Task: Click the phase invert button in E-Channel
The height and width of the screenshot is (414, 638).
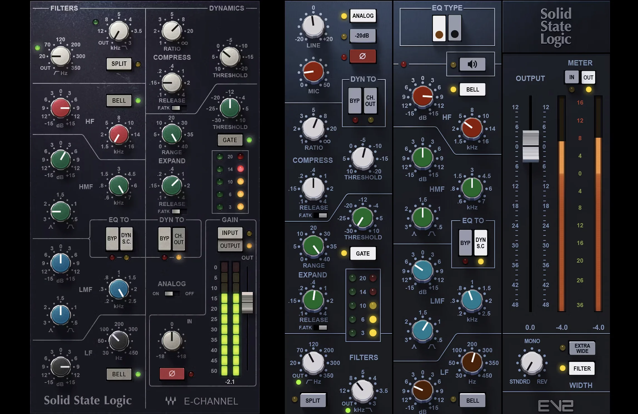Action: point(172,373)
